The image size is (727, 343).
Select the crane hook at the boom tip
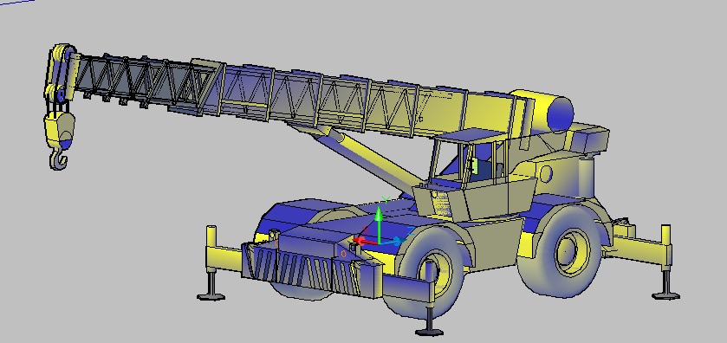pos(58,159)
